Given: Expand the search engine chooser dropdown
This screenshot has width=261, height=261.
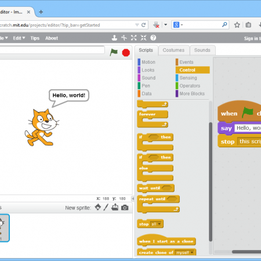Looking at the screenshot, I should pos(182,25).
